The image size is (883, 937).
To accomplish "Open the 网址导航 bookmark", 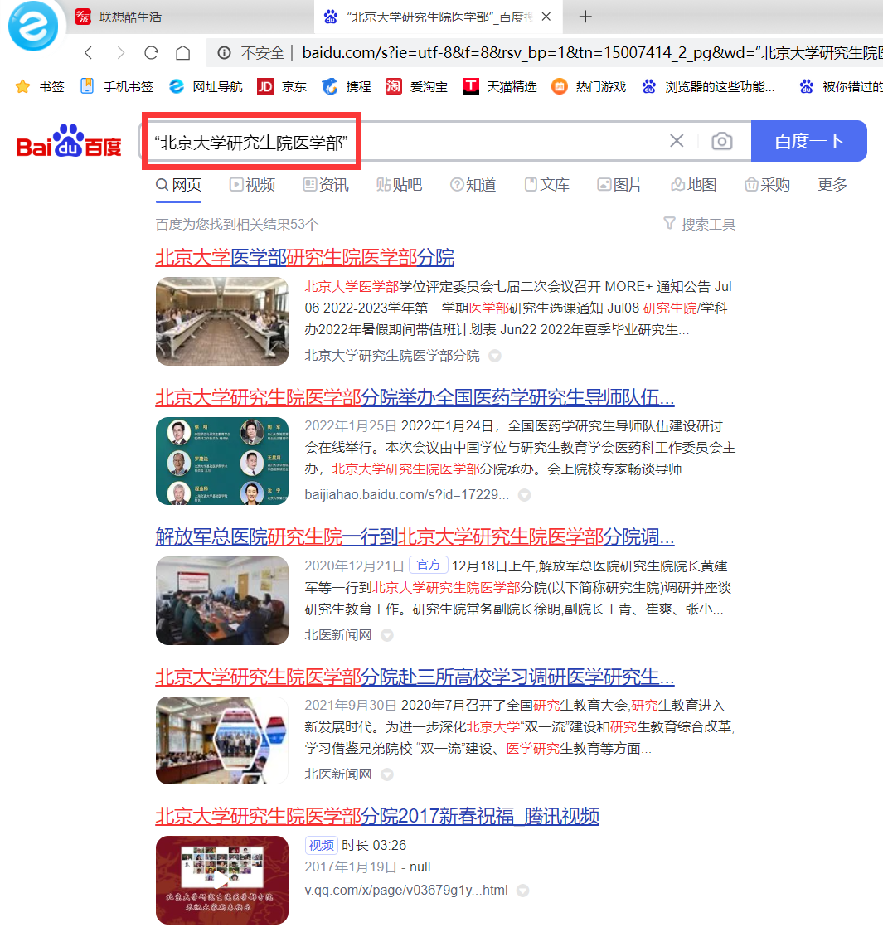I will point(206,86).
